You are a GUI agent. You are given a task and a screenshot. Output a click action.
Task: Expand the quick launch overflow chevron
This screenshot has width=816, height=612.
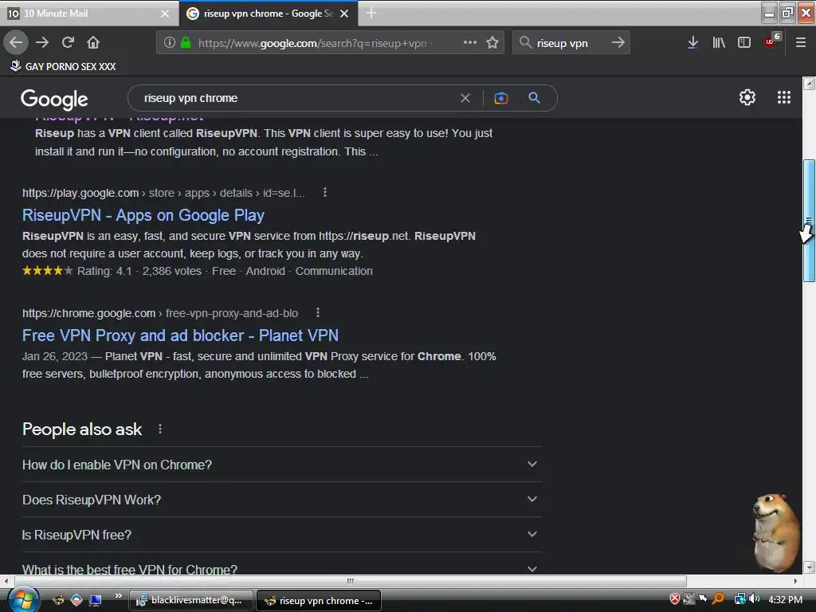coord(118,596)
